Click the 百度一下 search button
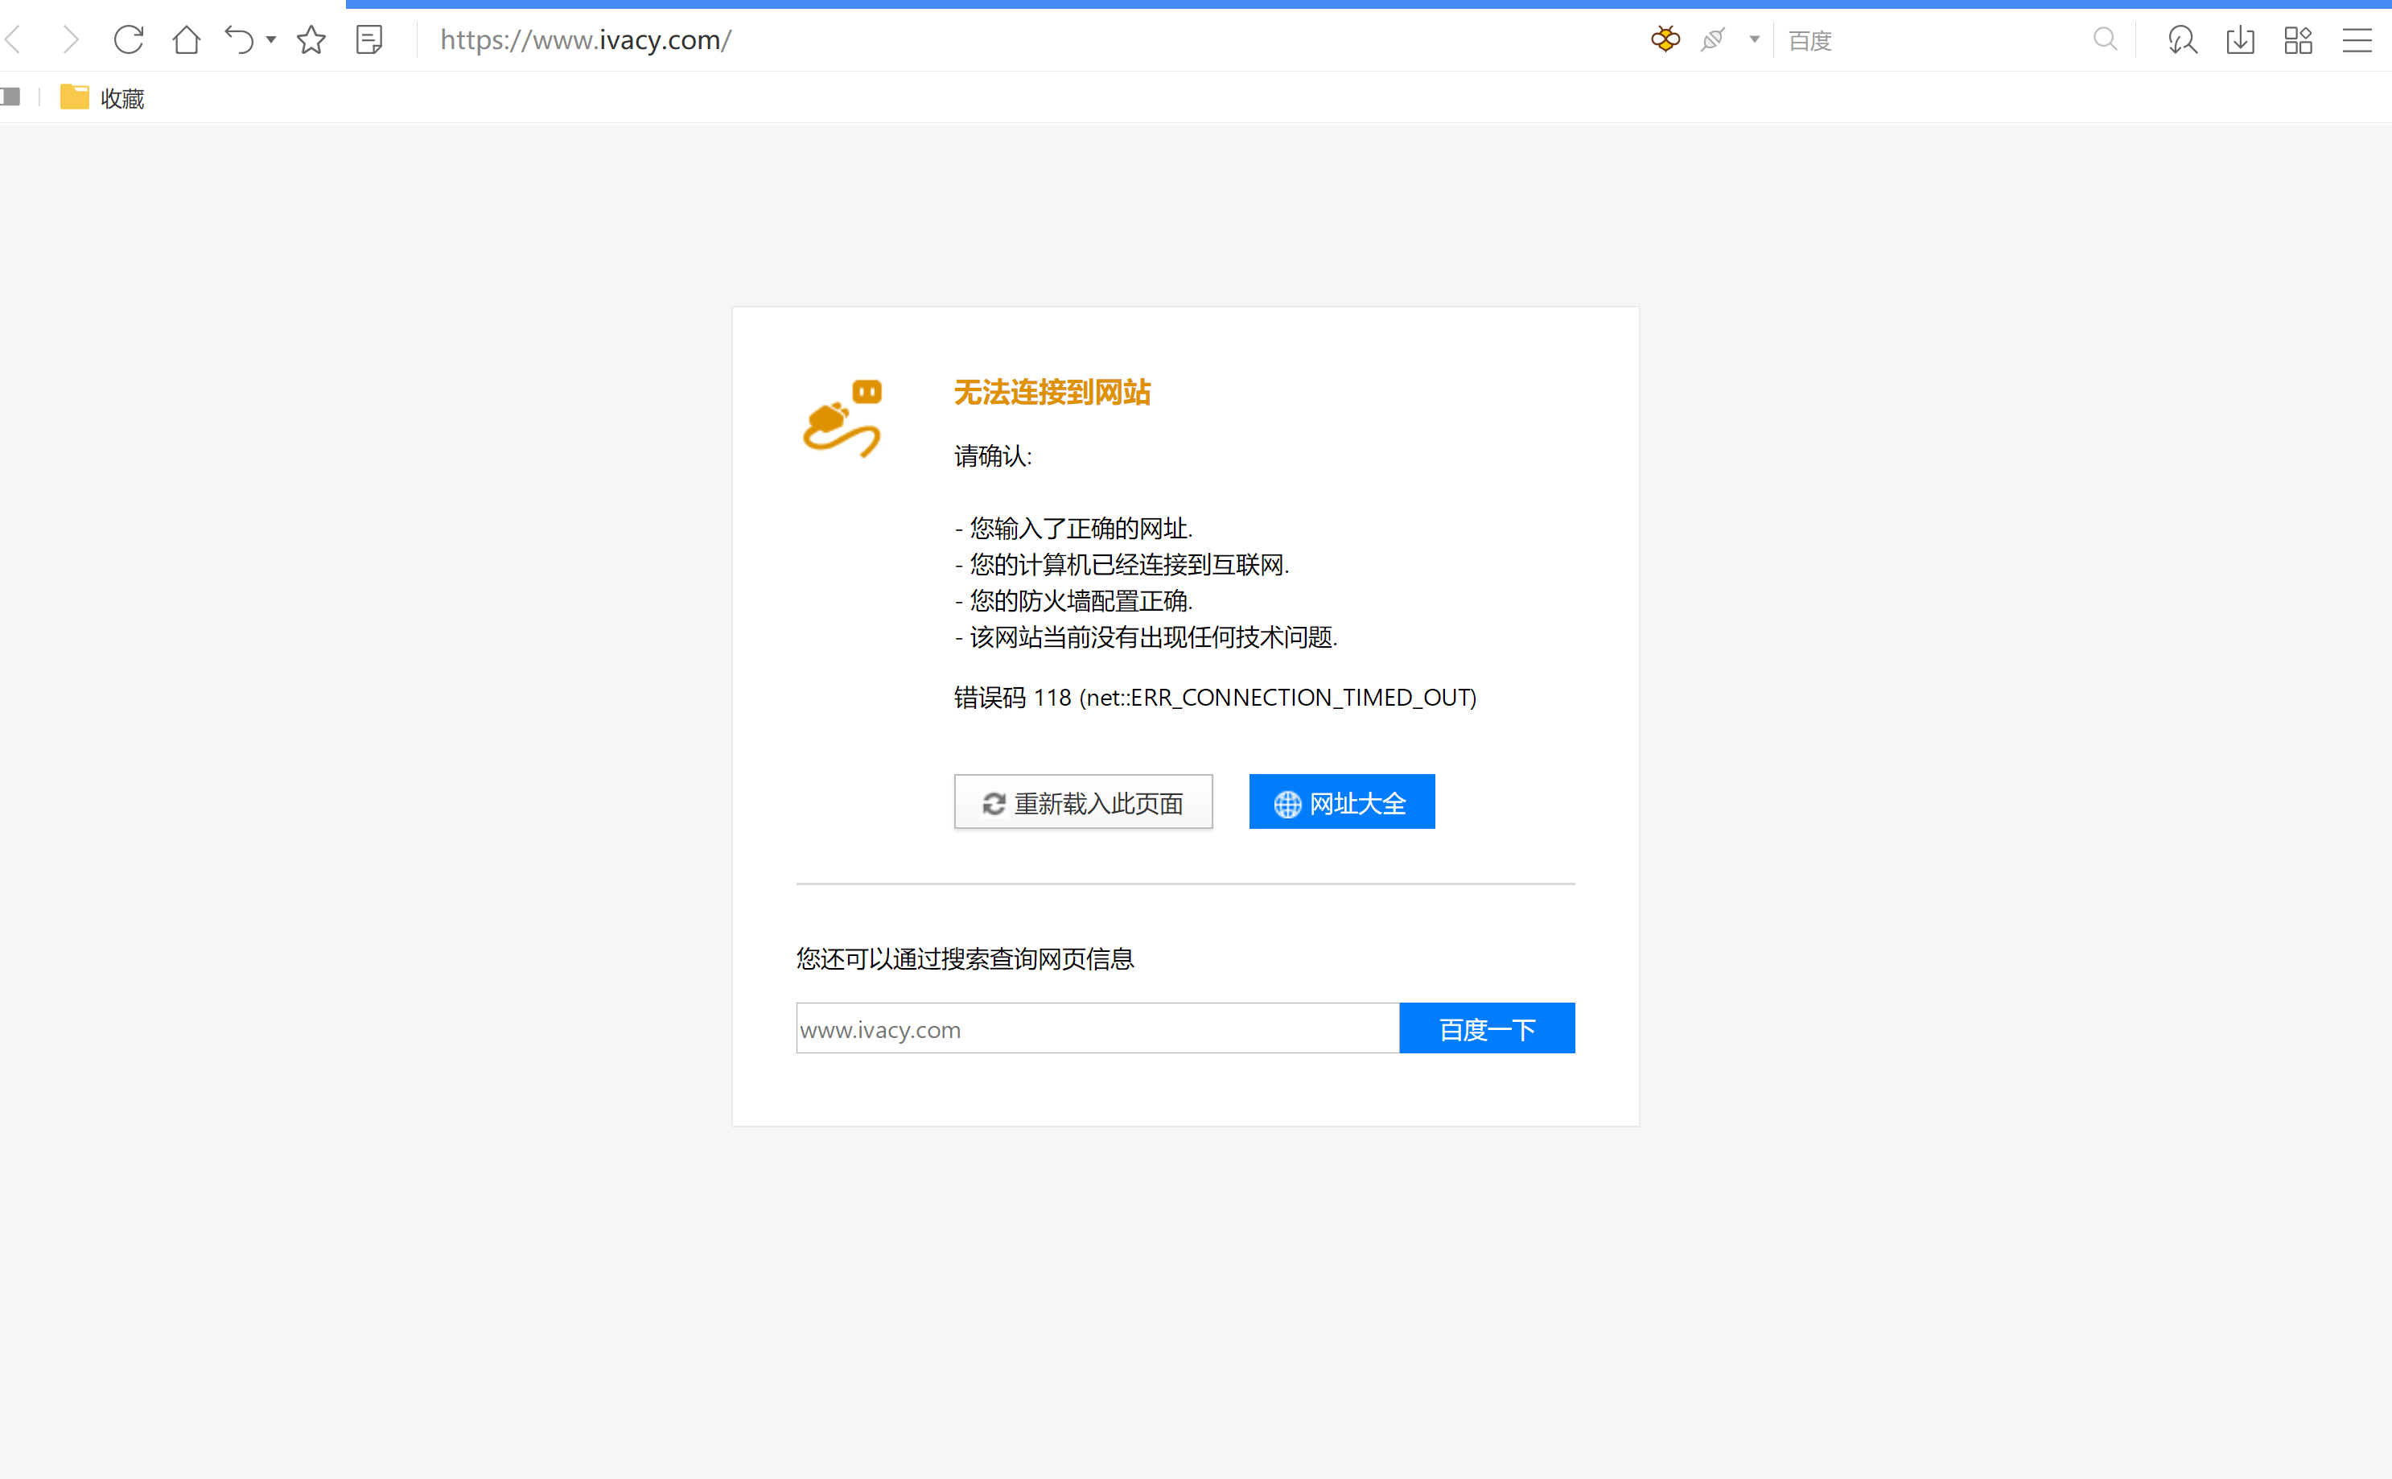Image resolution: width=2392 pixels, height=1479 pixels. pyautogui.click(x=1486, y=1028)
